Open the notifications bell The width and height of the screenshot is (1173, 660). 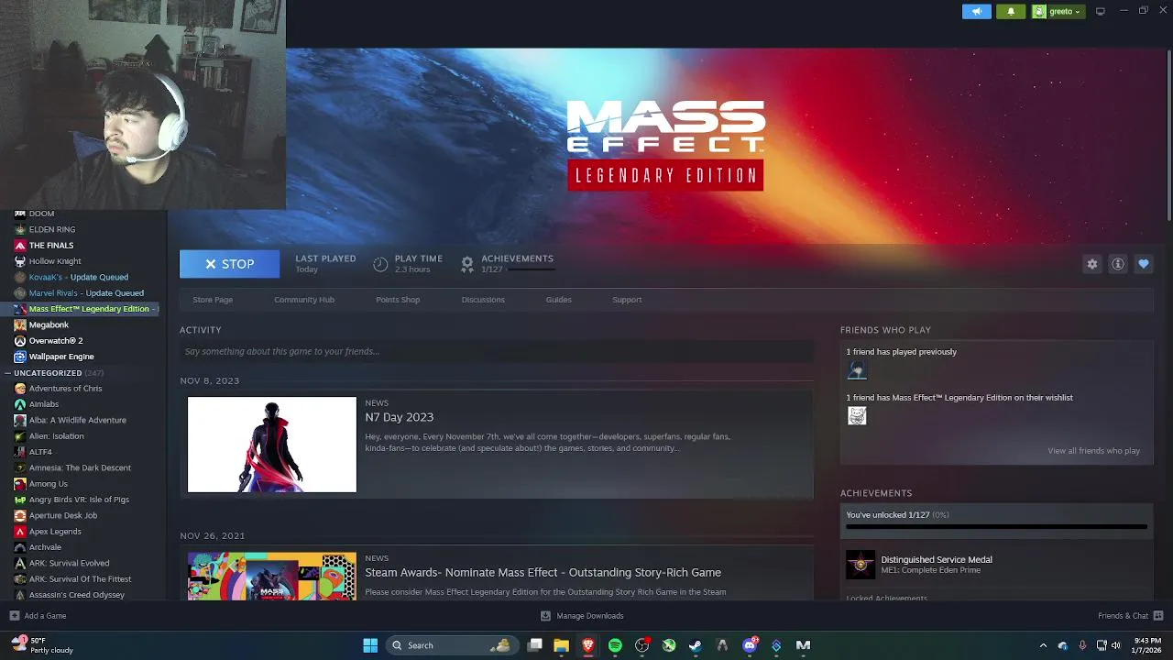click(1011, 11)
